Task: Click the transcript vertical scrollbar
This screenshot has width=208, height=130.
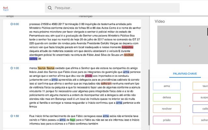Action: pyautogui.click(x=149, y=97)
